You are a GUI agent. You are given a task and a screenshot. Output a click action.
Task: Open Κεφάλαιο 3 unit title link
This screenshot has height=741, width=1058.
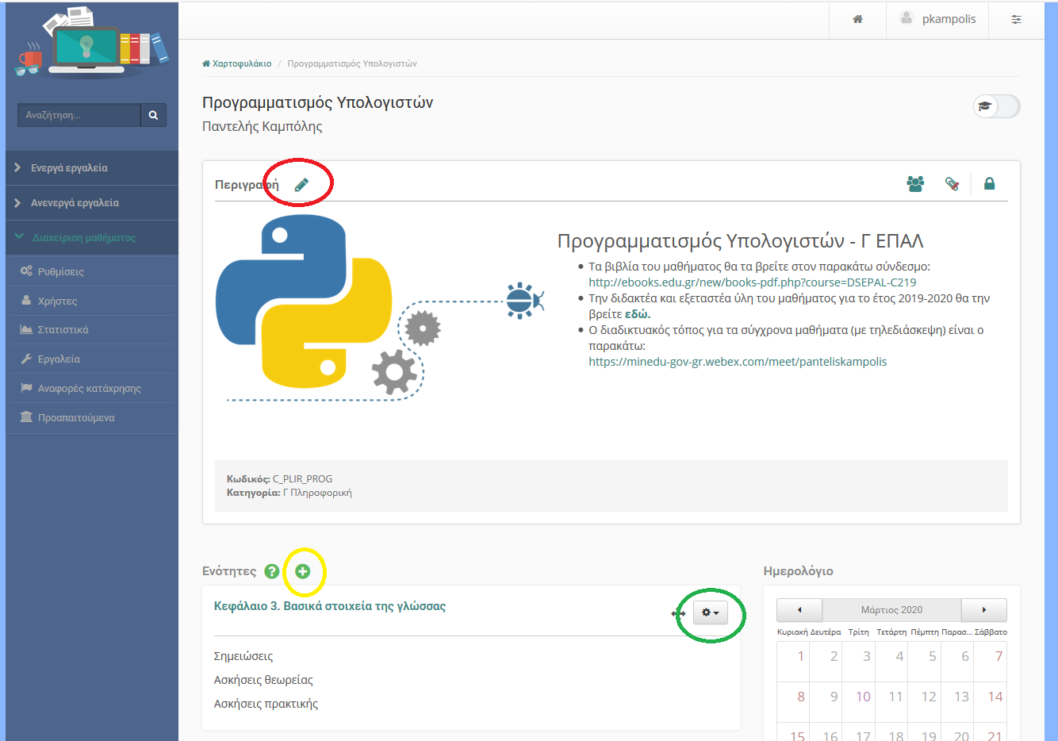pos(330,606)
